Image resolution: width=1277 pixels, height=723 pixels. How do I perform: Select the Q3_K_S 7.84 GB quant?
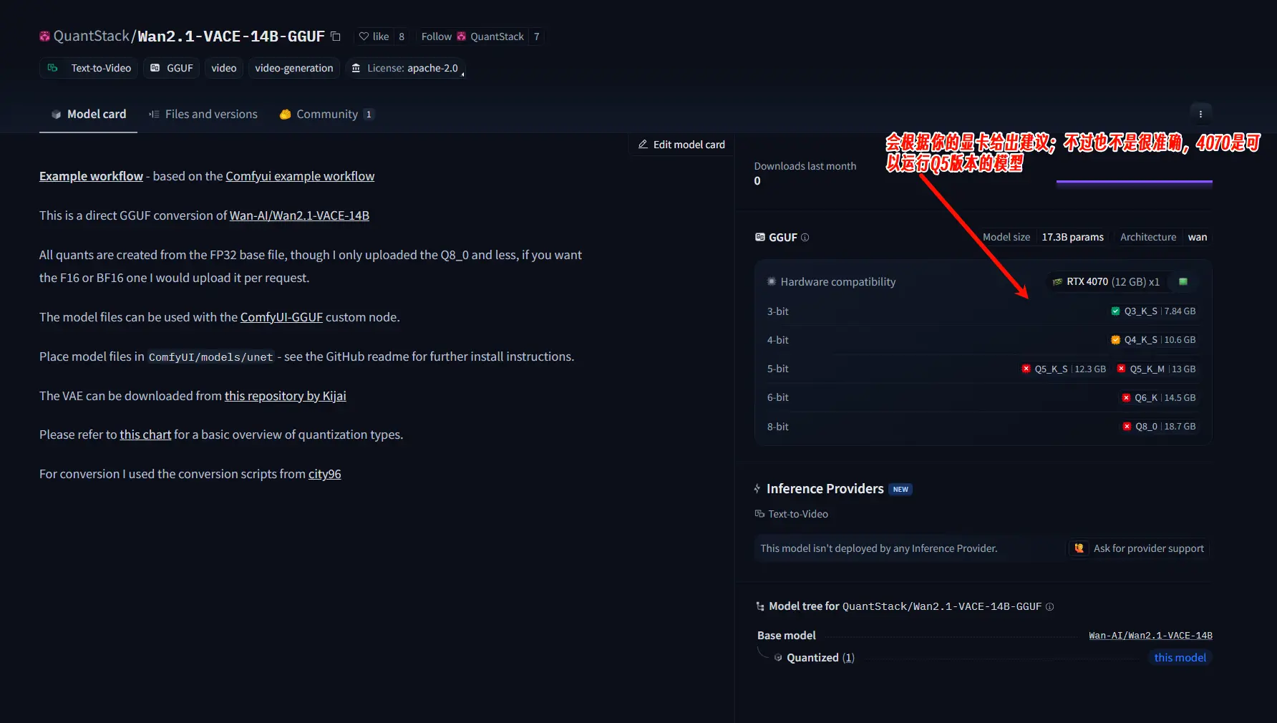(x=1153, y=311)
